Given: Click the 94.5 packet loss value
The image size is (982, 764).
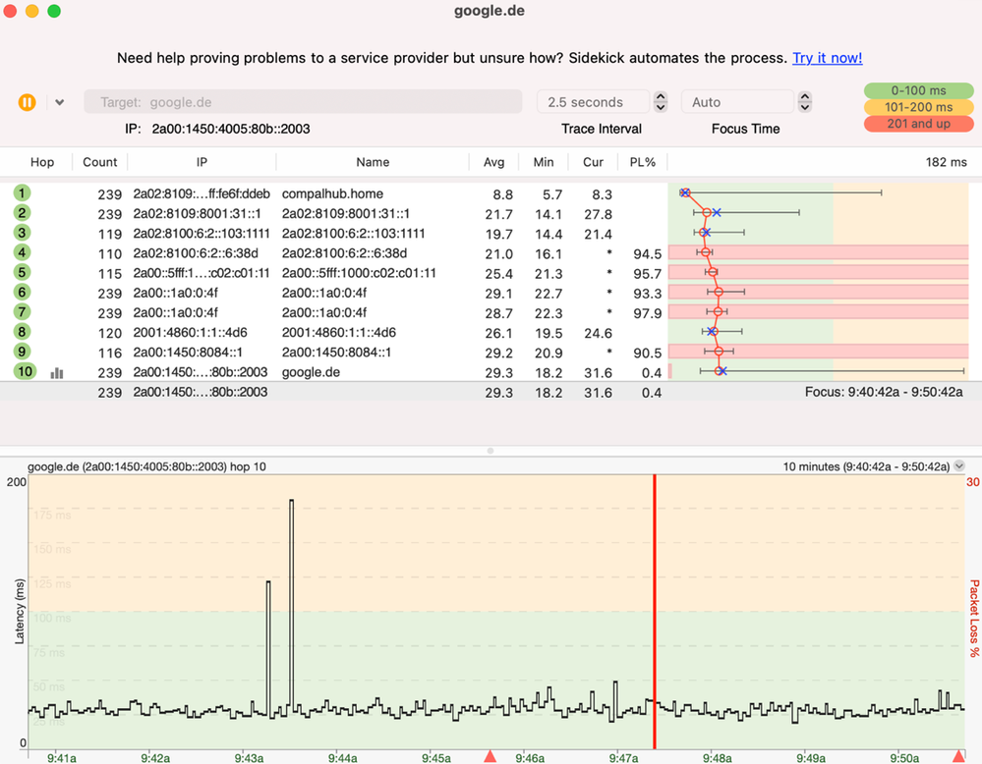Looking at the screenshot, I should pos(647,253).
